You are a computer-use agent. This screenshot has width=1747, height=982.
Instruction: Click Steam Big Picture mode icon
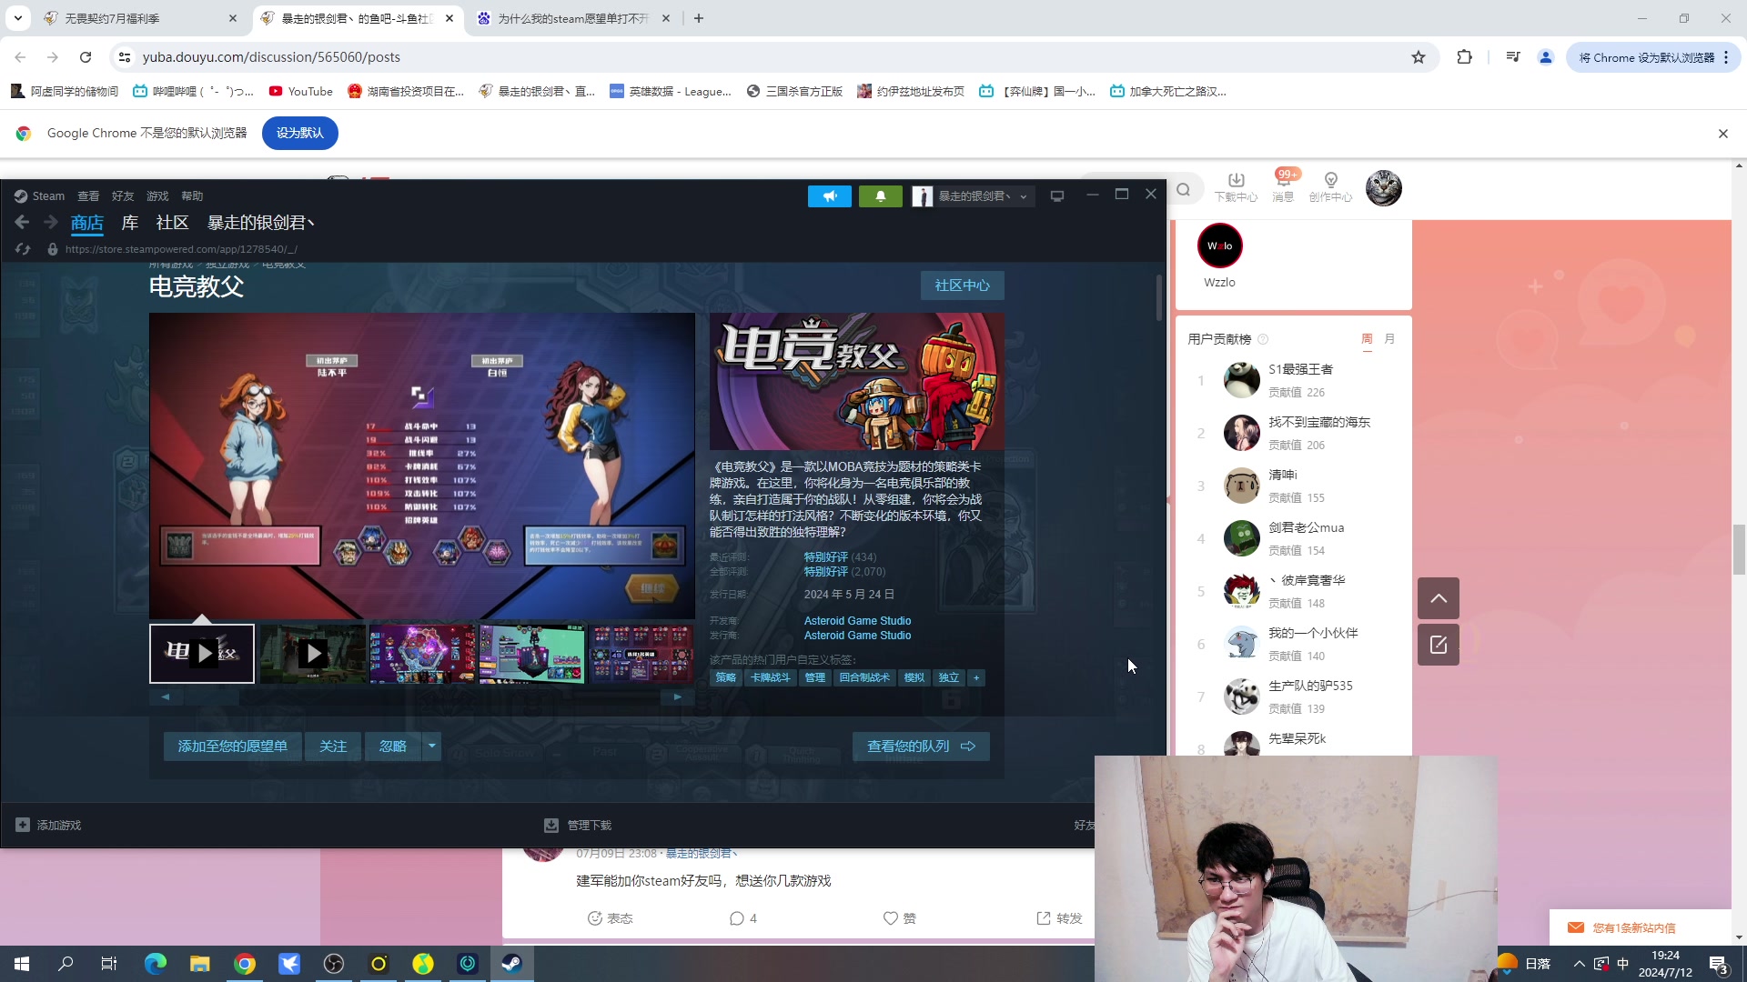[1056, 196]
